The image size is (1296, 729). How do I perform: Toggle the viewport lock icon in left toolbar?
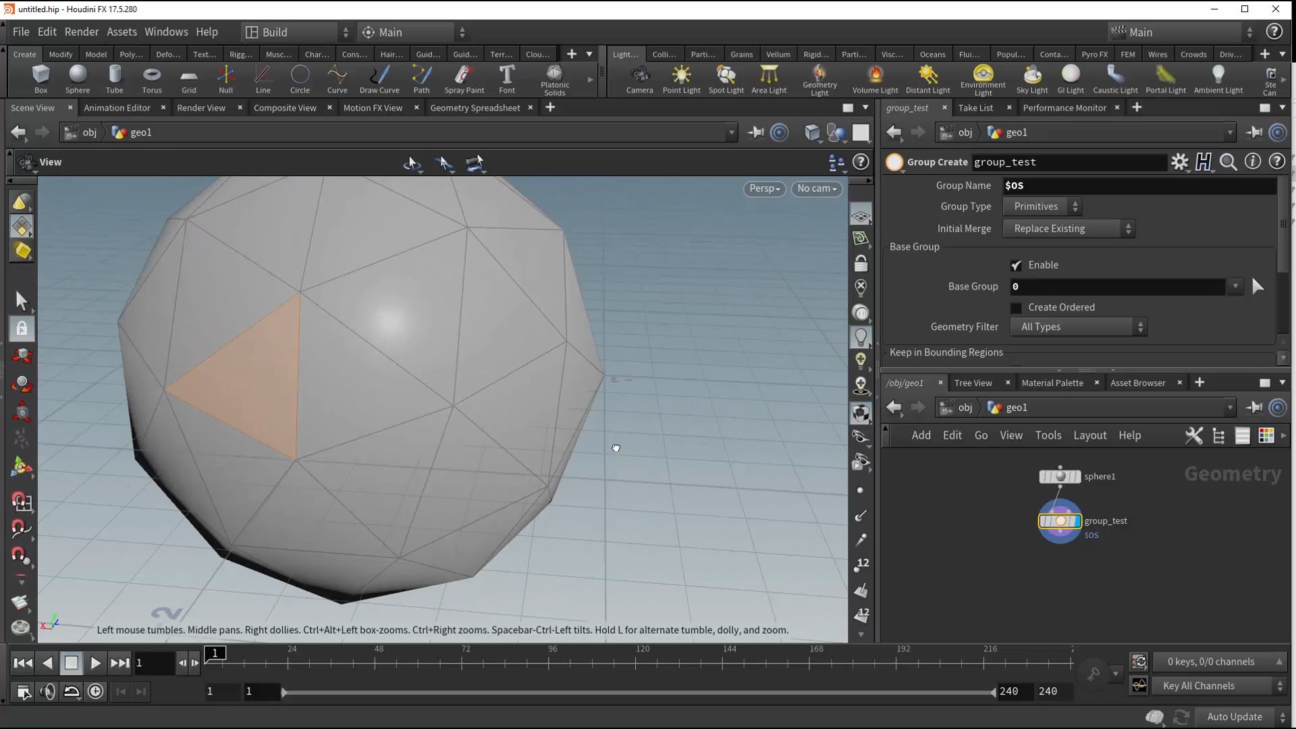pyautogui.click(x=22, y=329)
